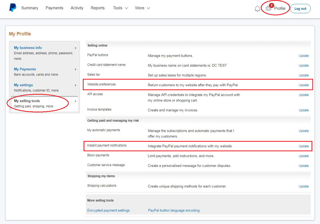Update Invoice templates
320x224 pixels.
click(x=304, y=110)
